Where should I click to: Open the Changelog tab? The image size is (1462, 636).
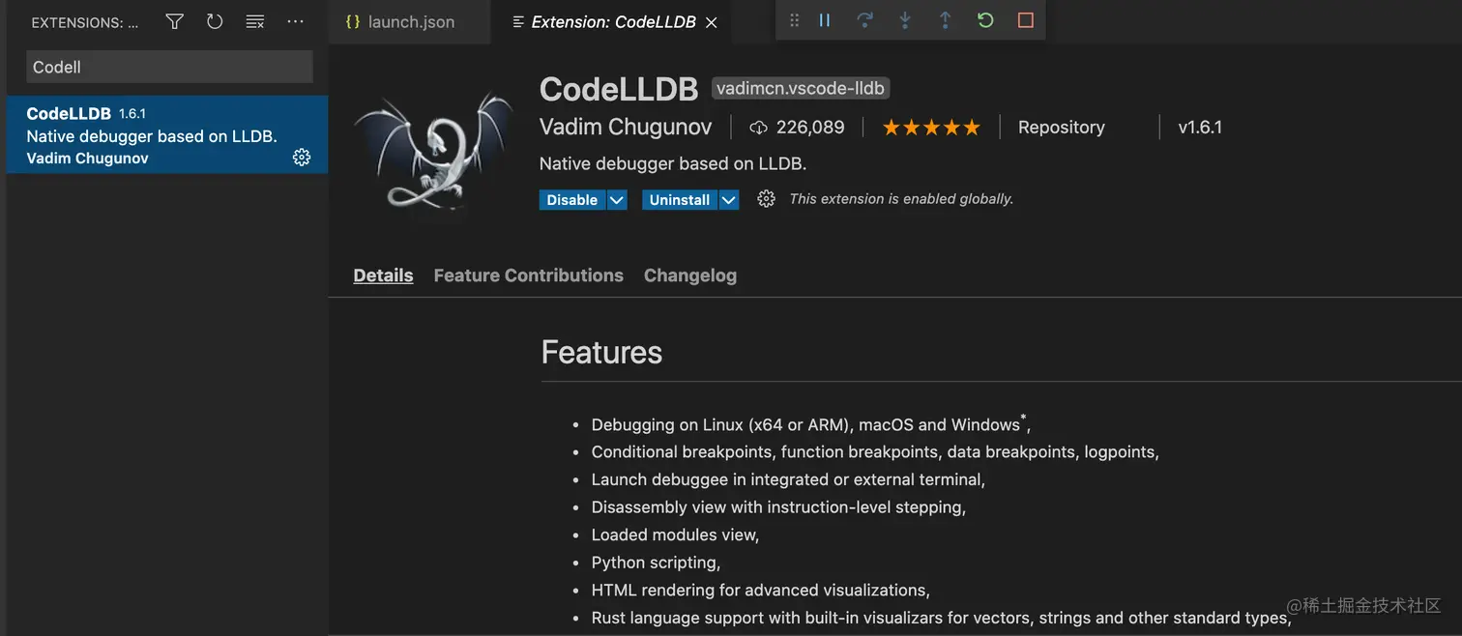690,275
